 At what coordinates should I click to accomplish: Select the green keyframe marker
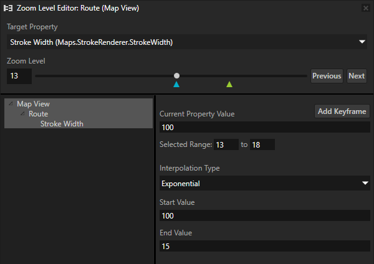229,84
